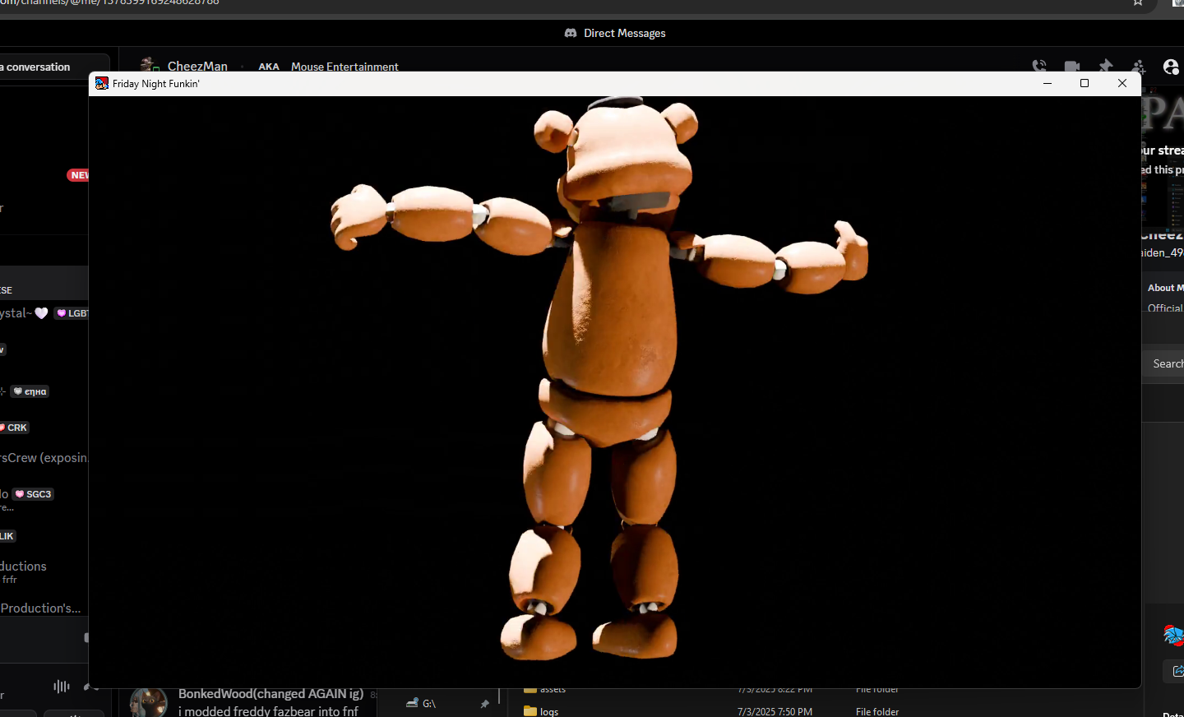Click the Friday Night Funkin' title bar icon
The width and height of the screenshot is (1184, 717).
102,83
